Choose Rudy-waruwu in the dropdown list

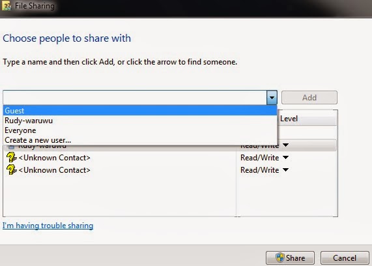(140, 121)
